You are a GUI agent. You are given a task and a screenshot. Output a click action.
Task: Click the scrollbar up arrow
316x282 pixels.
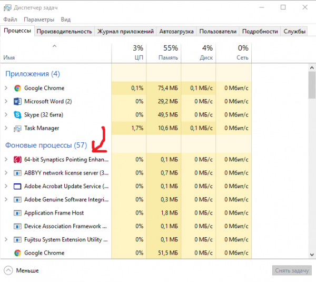[312, 68]
